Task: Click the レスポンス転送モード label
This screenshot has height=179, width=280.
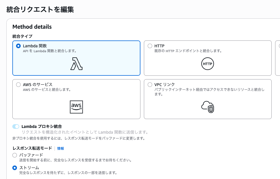Action: (x=32, y=148)
